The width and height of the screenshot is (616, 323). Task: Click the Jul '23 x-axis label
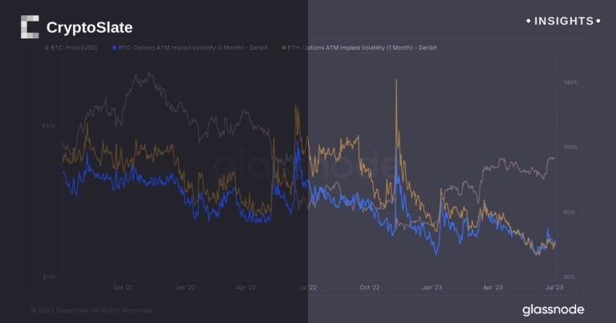pyautogui.click(x=552, y=286)
